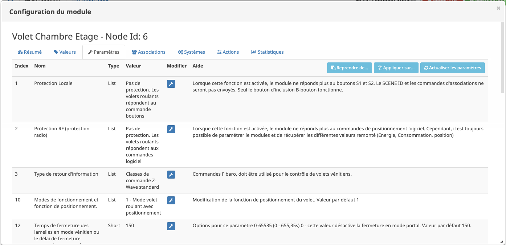Screen dimensions: 506x245
Task: Click the Index column header
Action: coord(21,66)
